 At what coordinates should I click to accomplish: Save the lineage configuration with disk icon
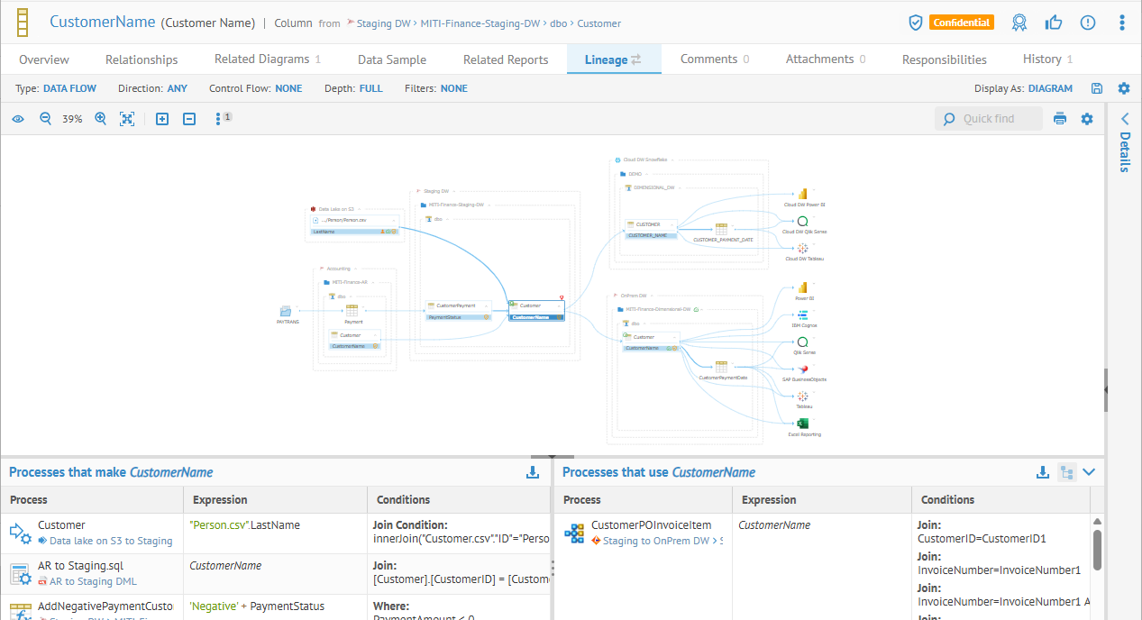pos(1097,88)
